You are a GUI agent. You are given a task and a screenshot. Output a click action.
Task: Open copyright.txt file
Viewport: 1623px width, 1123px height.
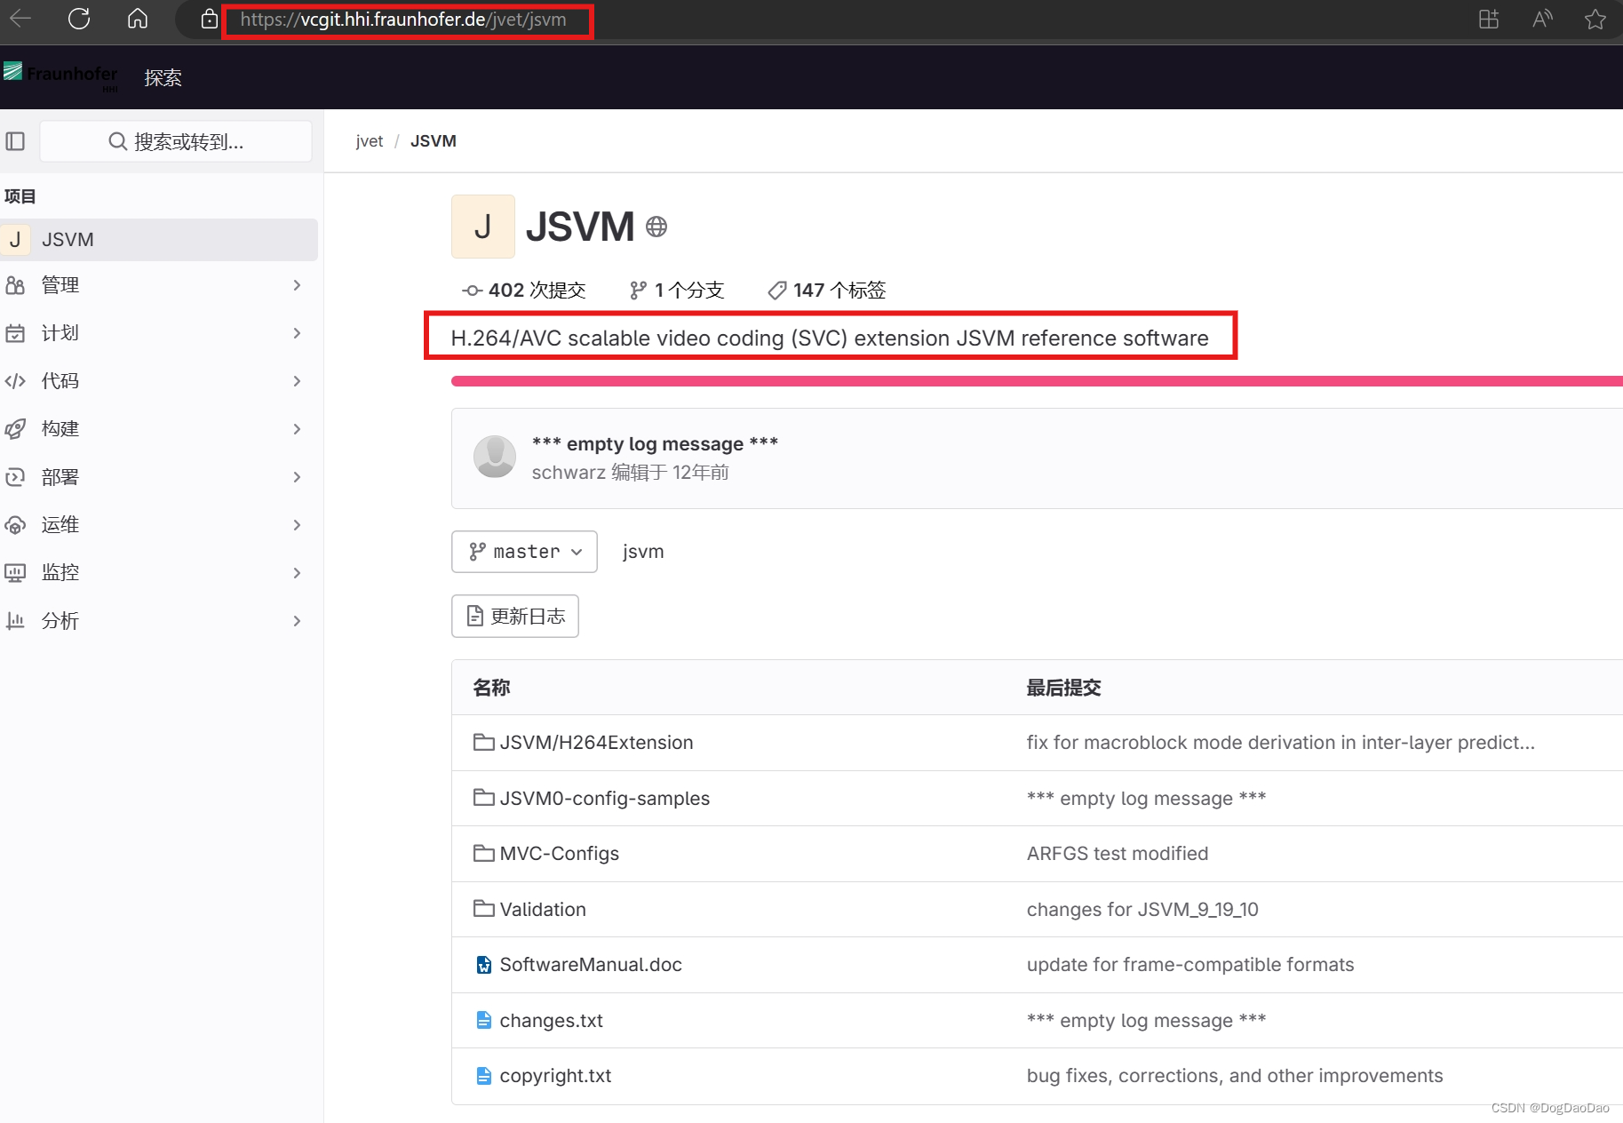[556, 1076]
